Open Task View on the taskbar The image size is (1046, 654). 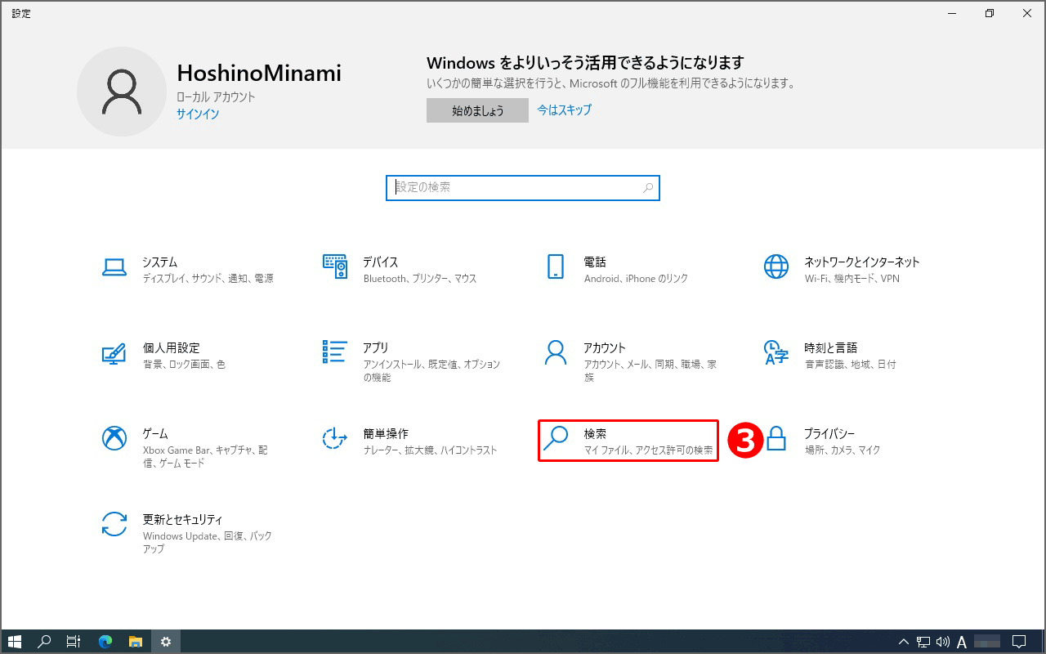(x=73, y=642)
